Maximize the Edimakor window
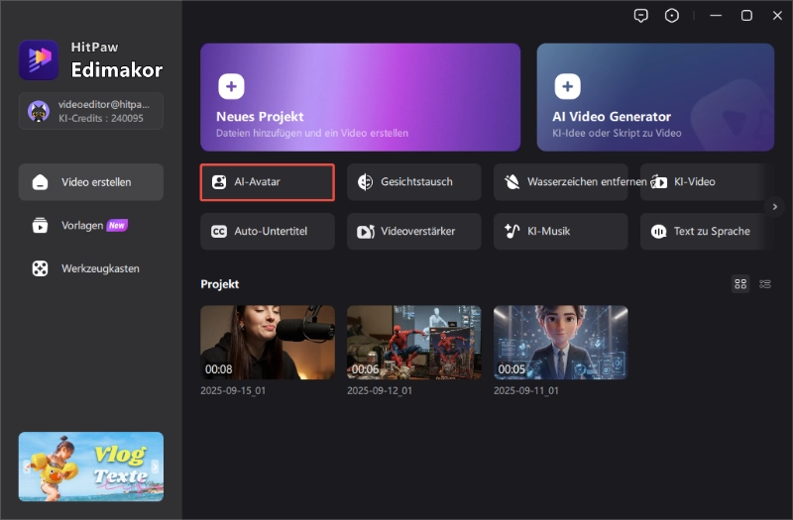This screenshot has height=520, width=793. 746,16
